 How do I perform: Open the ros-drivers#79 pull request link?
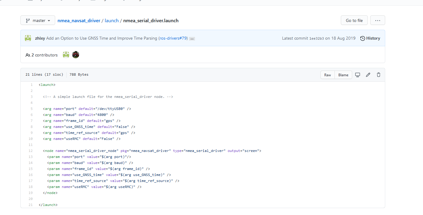173,38
